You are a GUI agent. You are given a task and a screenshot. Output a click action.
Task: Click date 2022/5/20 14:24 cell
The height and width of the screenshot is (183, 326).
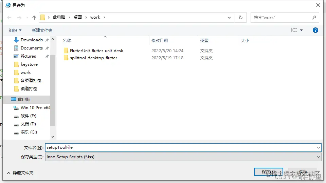167,50
